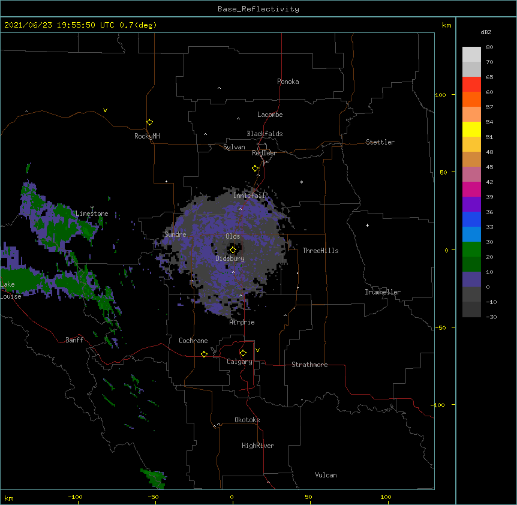Click the dBZ legend heading
This screenshot has width=517, height=505.
(486, 32)
